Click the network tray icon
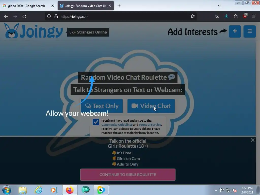 (228, 190)
